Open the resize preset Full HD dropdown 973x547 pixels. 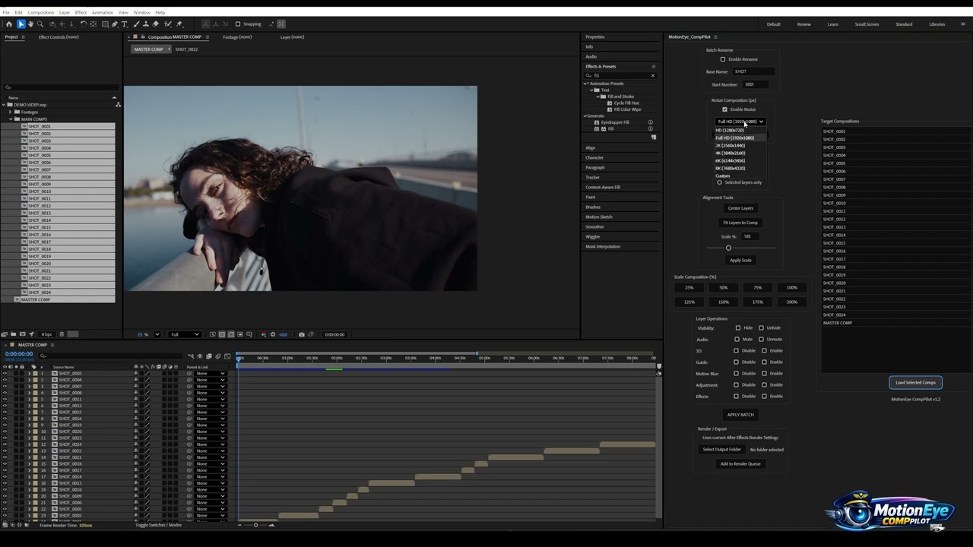pyautogui.click(x=740, y=122)
